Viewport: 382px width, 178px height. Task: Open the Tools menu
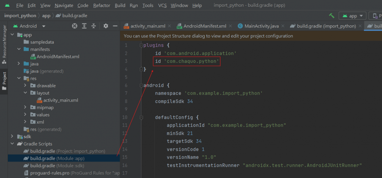tap(148, 5)
